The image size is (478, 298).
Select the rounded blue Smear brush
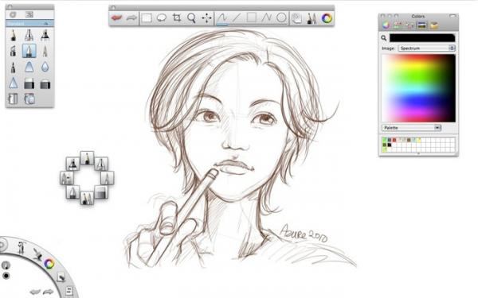[x=29, y=67]
